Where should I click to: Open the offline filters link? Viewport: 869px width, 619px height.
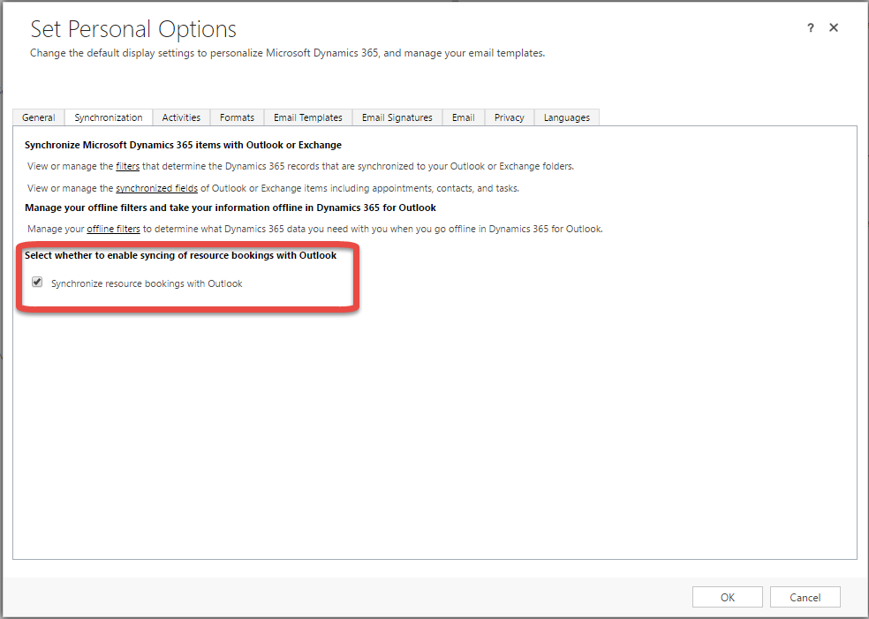pos(114,229)
